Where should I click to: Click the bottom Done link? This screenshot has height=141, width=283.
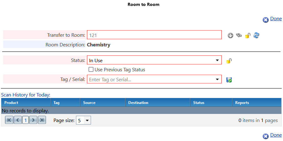(x=276, y=135)
